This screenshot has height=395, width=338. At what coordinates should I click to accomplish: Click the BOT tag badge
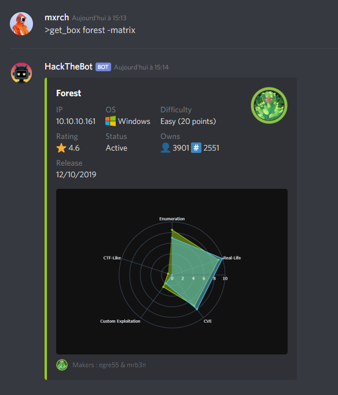pos(103,67)
